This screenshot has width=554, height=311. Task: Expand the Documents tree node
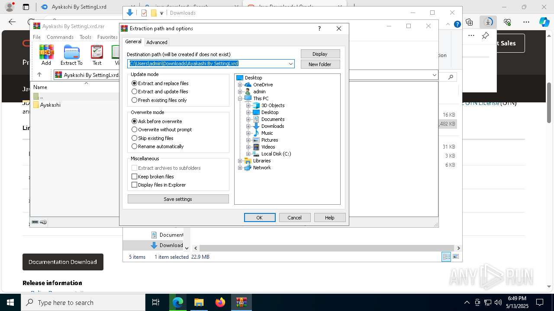point(248,119)
